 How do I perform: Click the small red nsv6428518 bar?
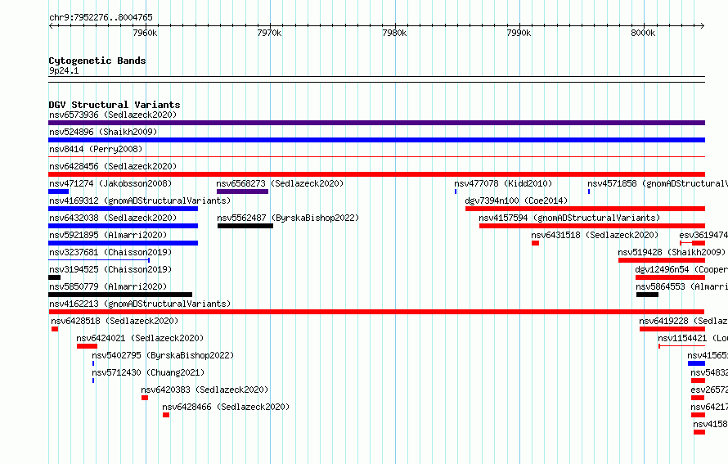[55, 329]
